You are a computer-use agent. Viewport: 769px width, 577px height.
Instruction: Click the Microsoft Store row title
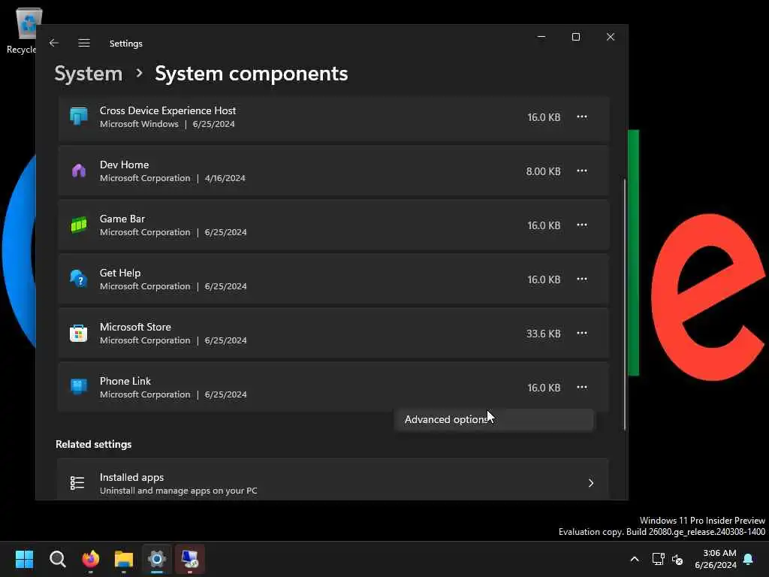pyautogui.click(x=135, y=327)
